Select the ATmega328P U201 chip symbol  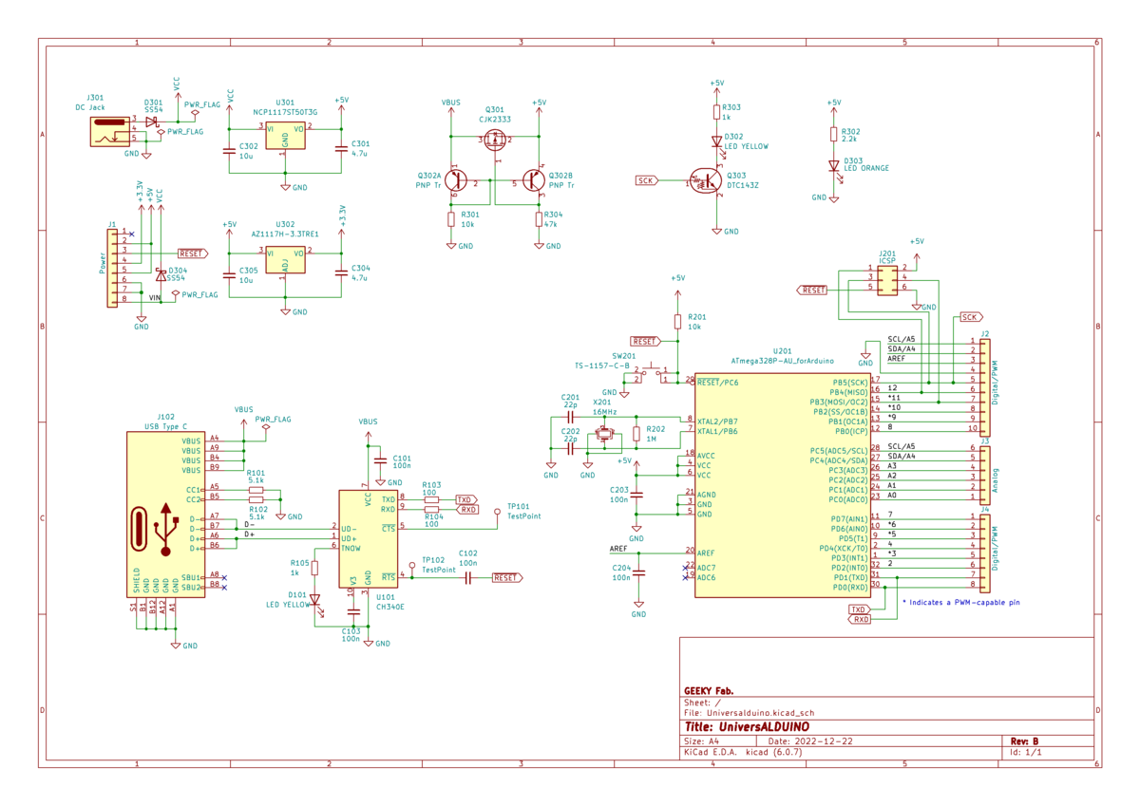click(783, 484)
